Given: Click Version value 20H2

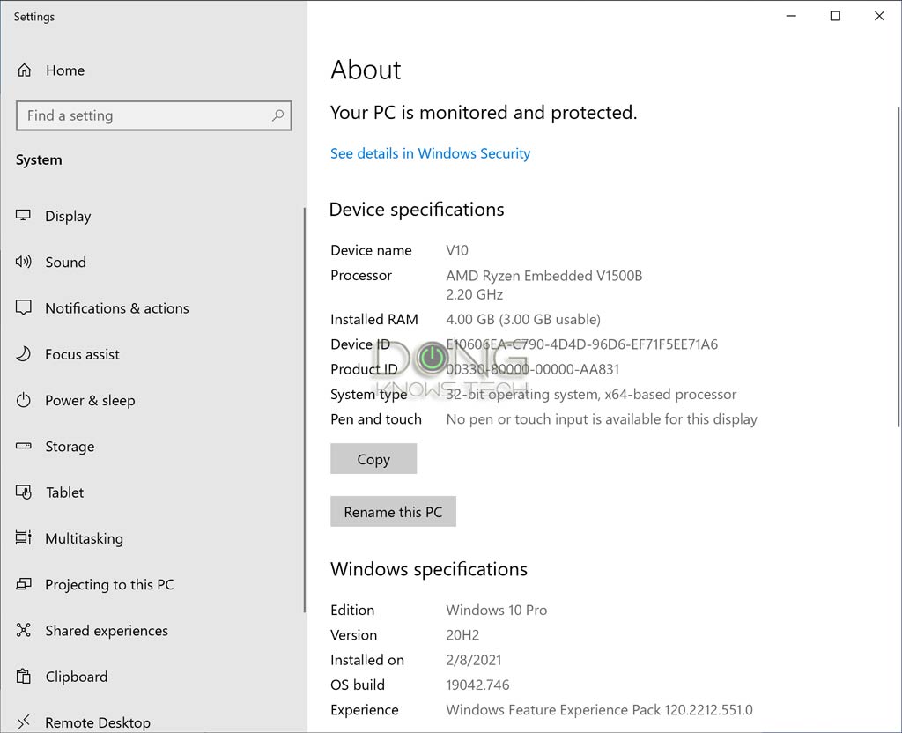Looking at the screenshot, I should click(462, 635).
